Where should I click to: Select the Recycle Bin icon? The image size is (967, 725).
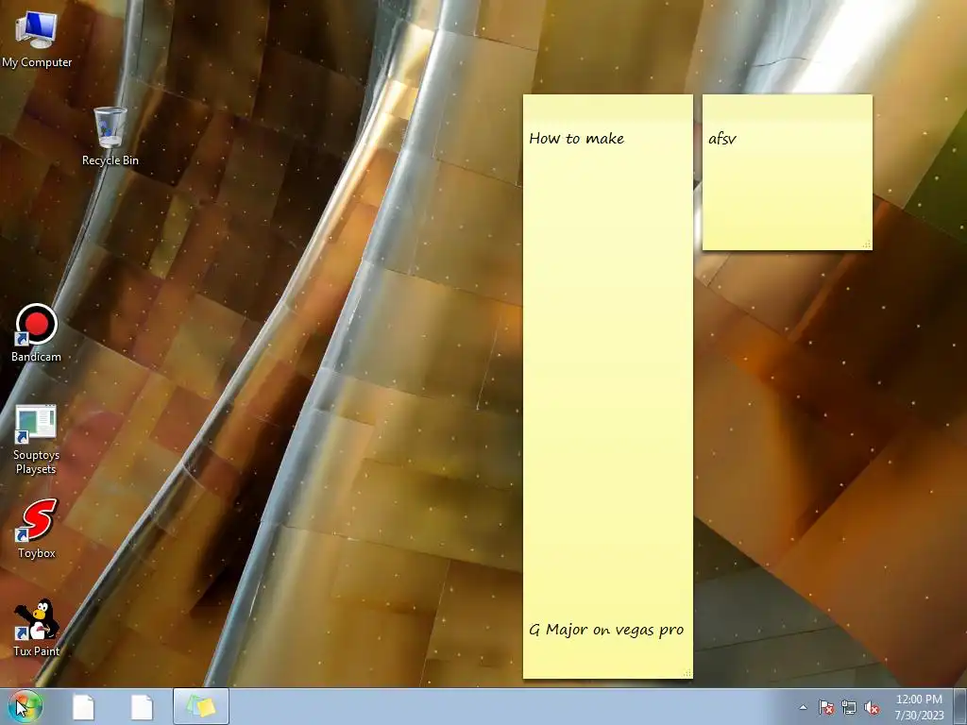tap(110, 126)
